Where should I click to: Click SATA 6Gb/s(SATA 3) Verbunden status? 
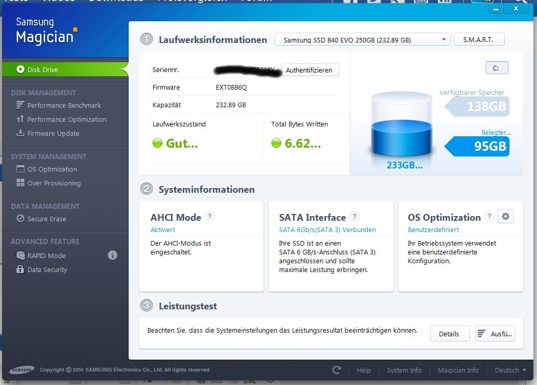coord(327,230)
